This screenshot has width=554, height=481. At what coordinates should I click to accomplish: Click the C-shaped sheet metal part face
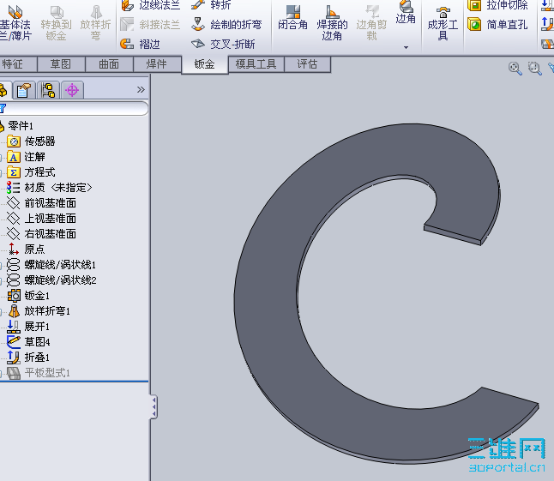[268, 293]
